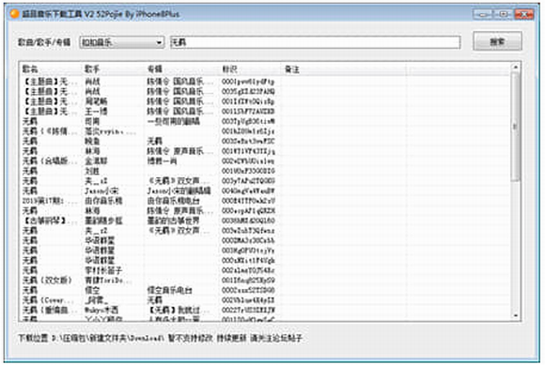Click the 标识 column header
Image resolution: width=545 pixels, height=365 pixels.
pos(251,69)
